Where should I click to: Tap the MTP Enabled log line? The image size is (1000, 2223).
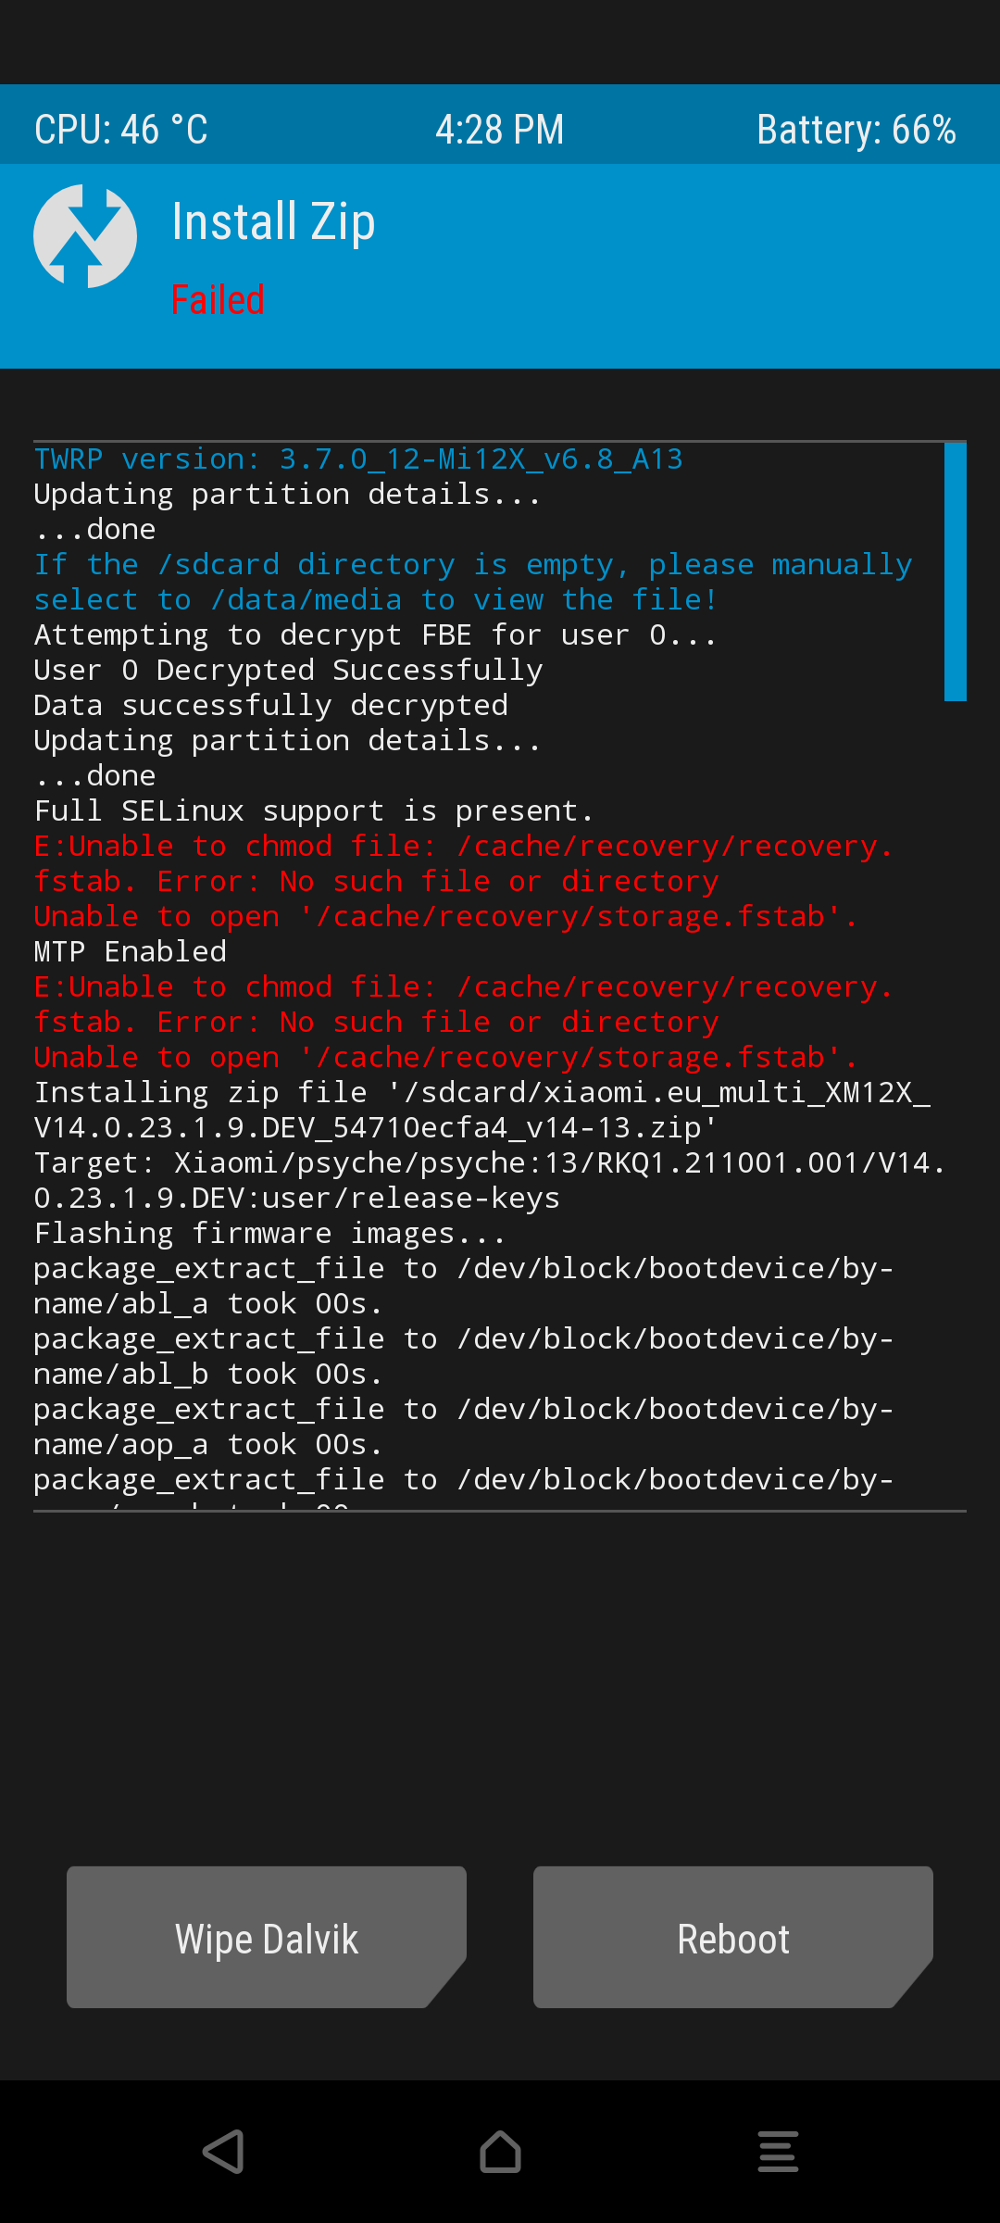(131, 952)
